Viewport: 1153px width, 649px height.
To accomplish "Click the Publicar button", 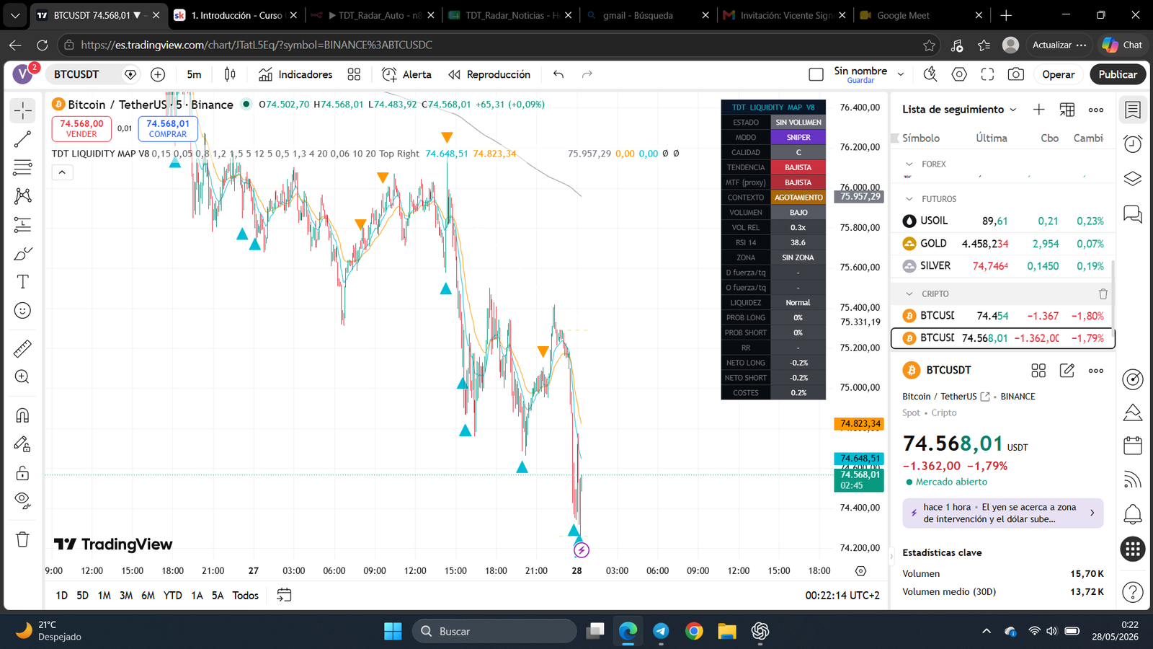I will pyautogui.click(x=1118, y=74).
